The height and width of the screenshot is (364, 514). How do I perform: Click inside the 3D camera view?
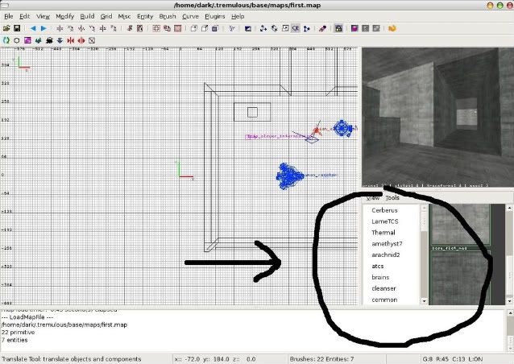click(x=437, y=118)
